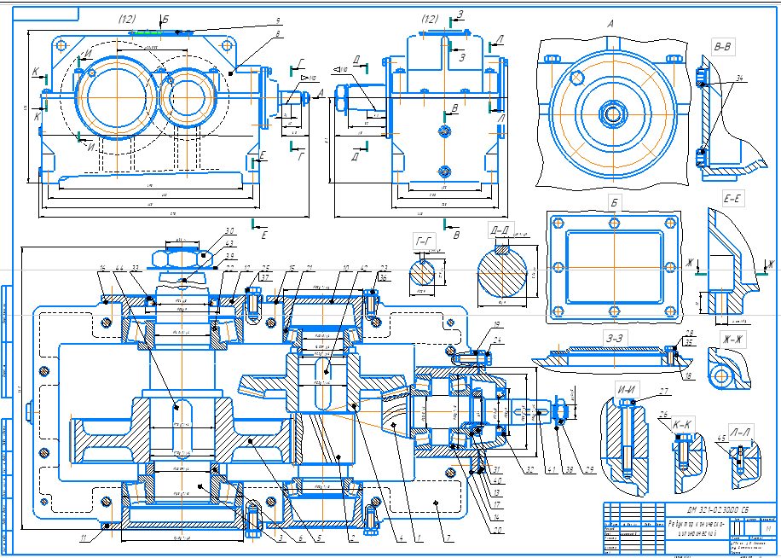Click part callout number 10
781x558 pixels.
(x=344, y=268)
